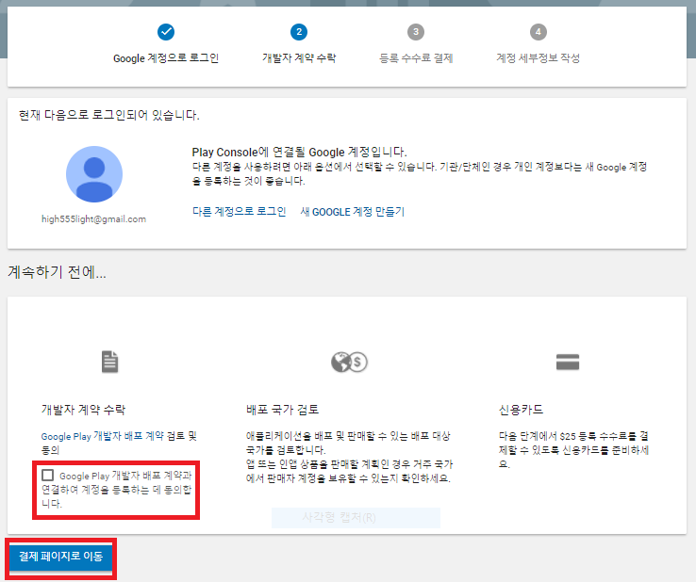Click the faint 사각형 캡처(R) label
696x582 pixels.
tap(339, 517)
